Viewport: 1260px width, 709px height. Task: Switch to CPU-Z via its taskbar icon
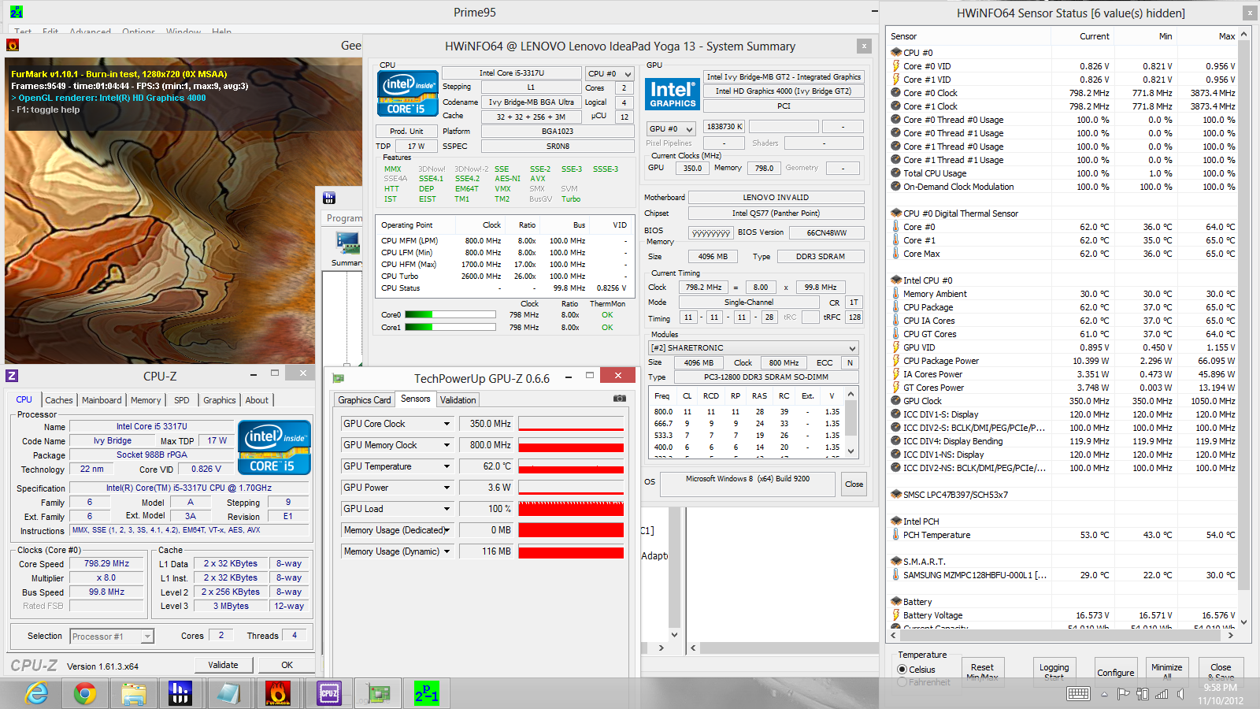click(x=328, y=693)
